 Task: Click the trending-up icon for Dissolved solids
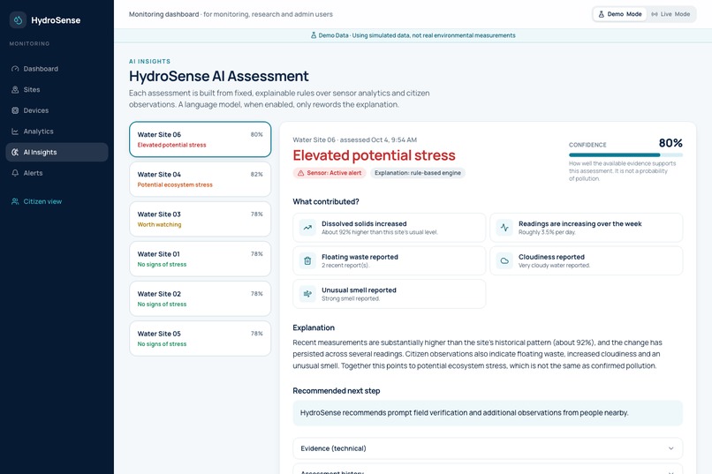(307, 228)
